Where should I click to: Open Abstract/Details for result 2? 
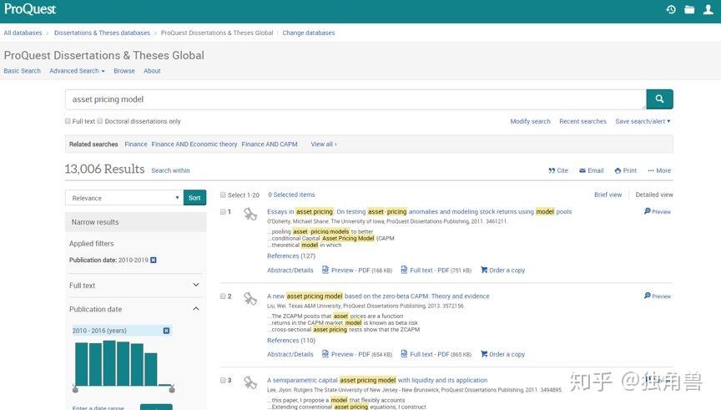click(290, 354)
